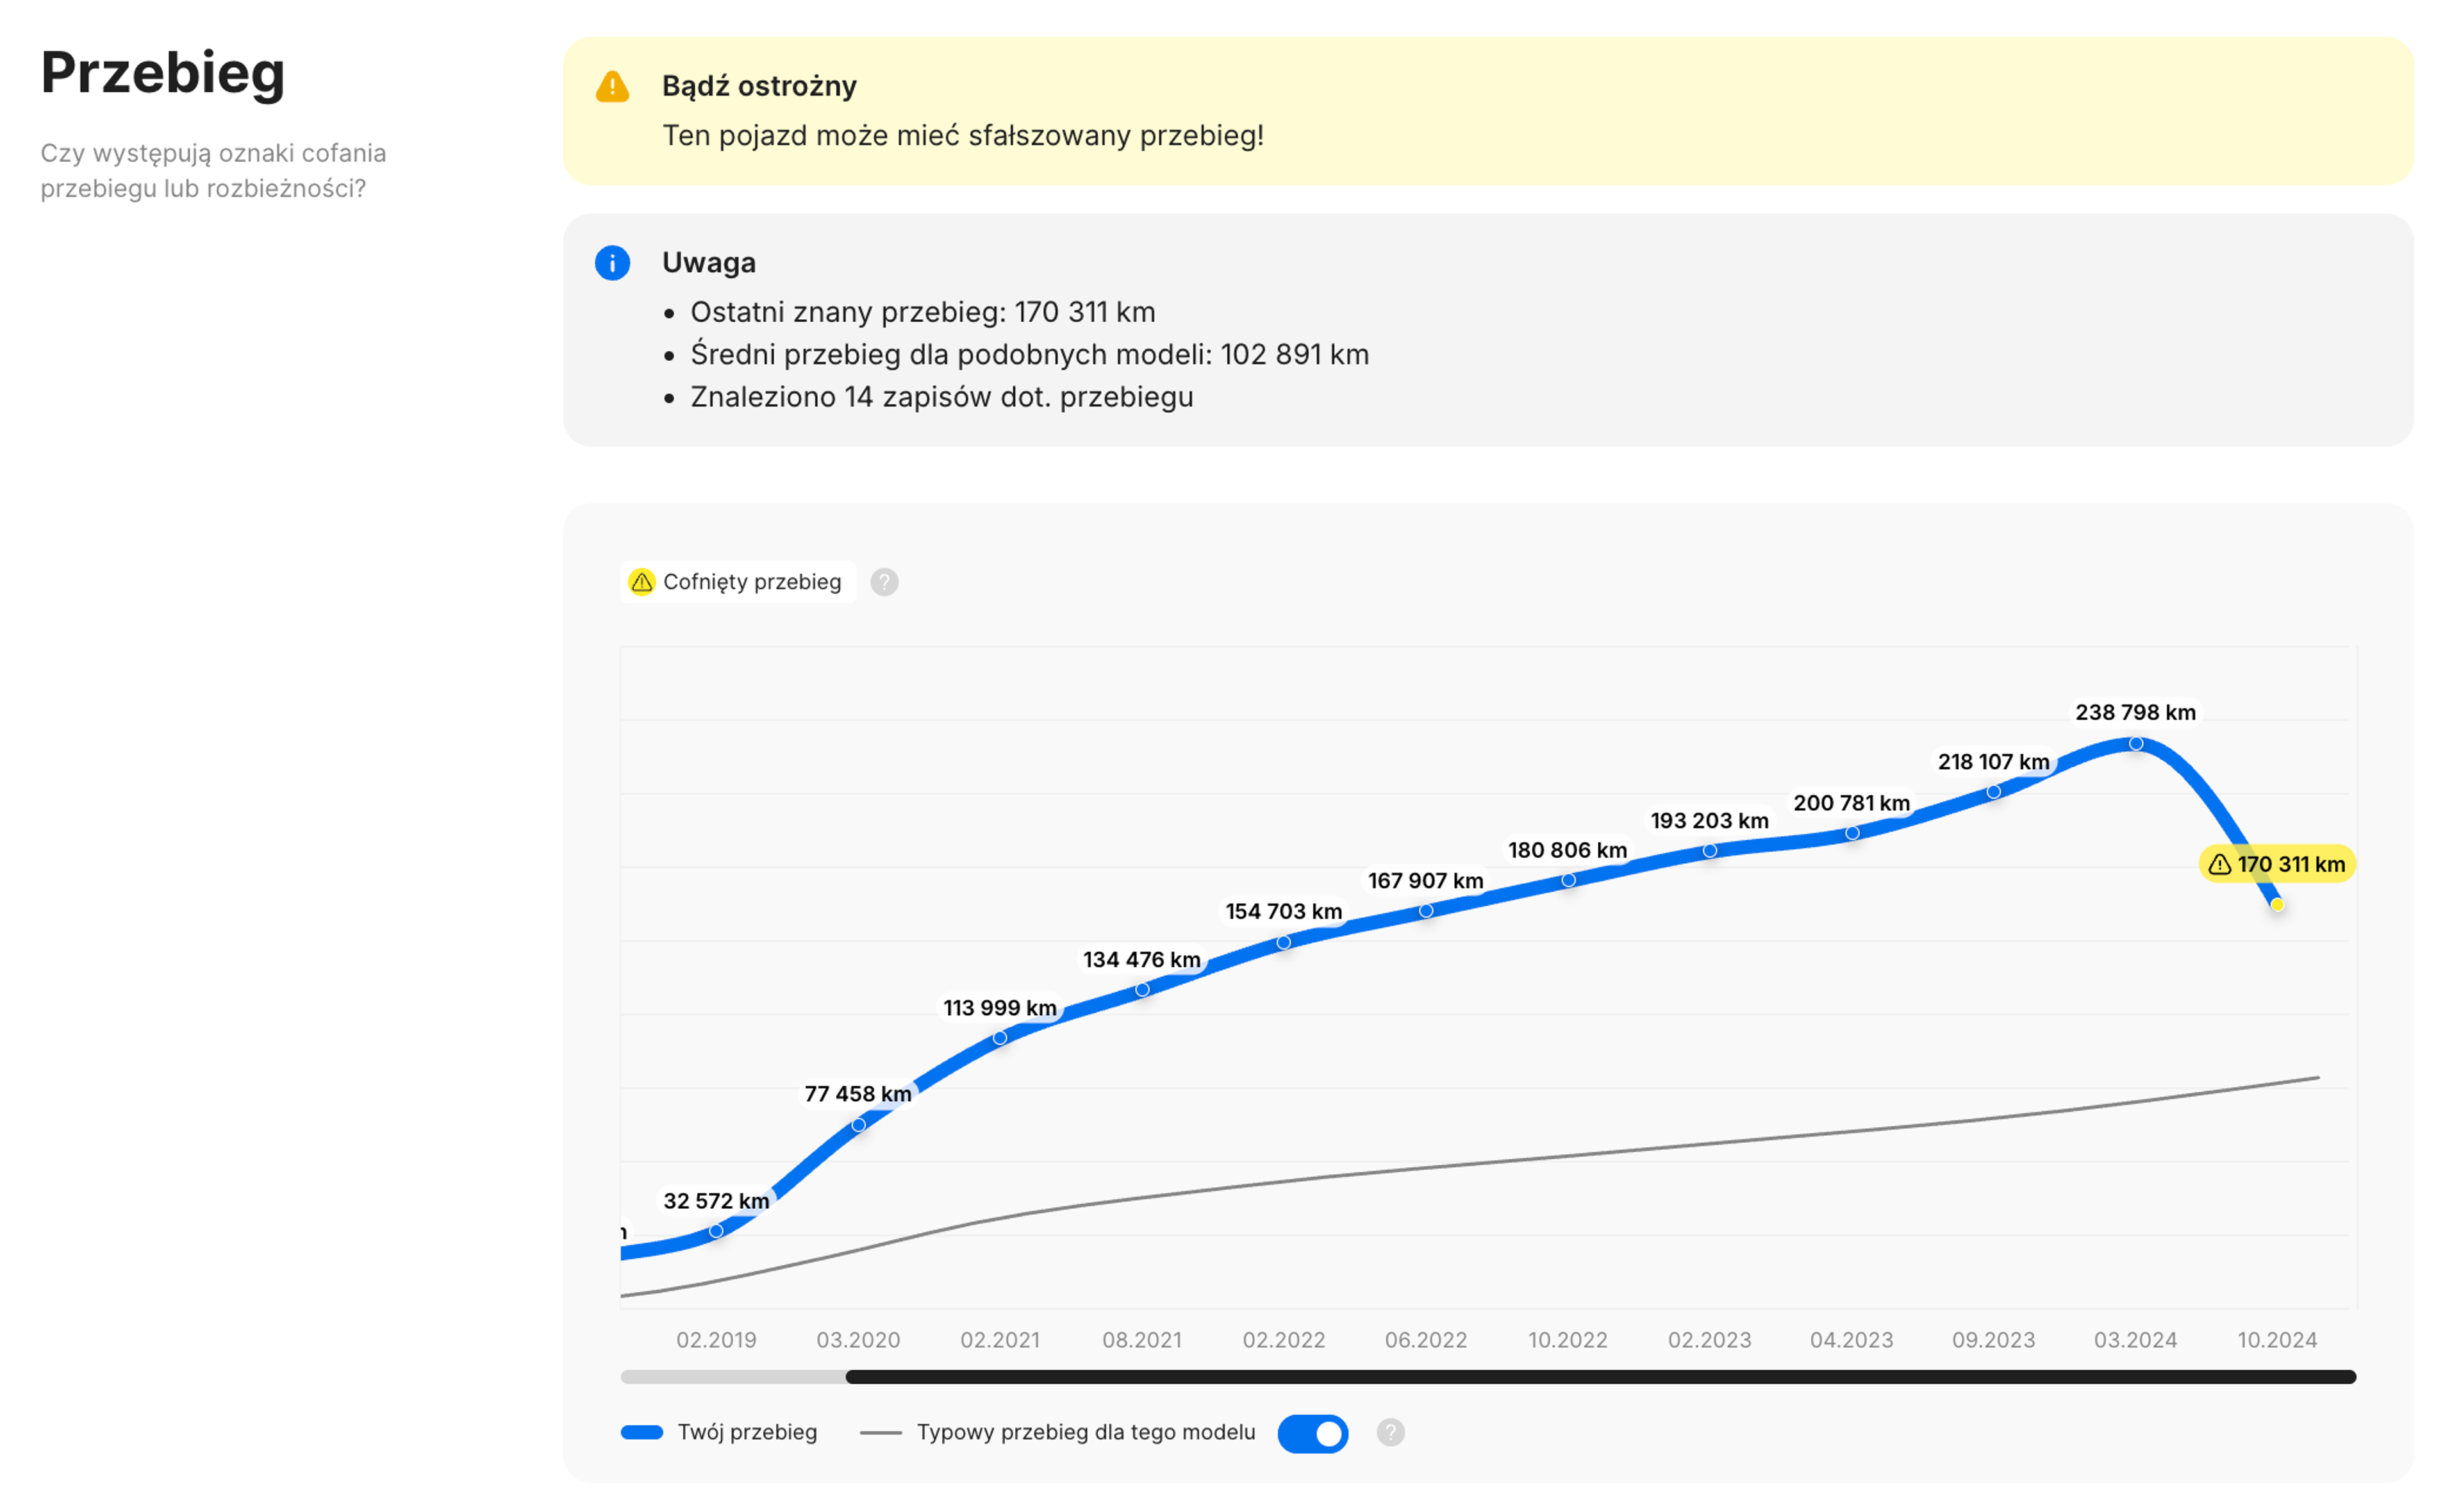This screenshot has height=1512, width=2461.
Task: Click the chart's horizontal scrollbar thumb
Action: [x=1600, y=1377]
